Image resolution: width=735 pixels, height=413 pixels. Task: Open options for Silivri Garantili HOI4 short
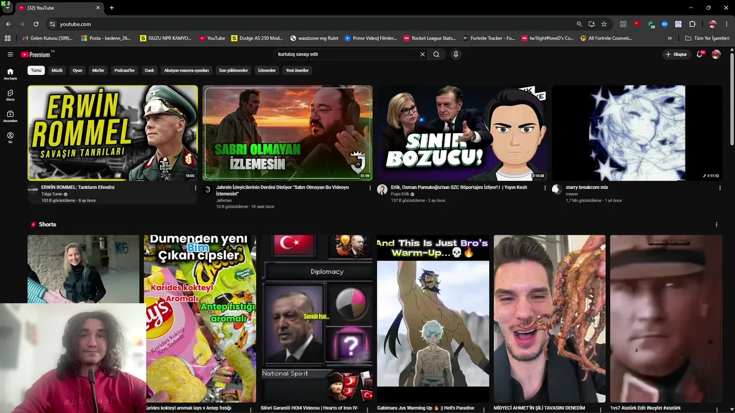(x=366, y=409)
